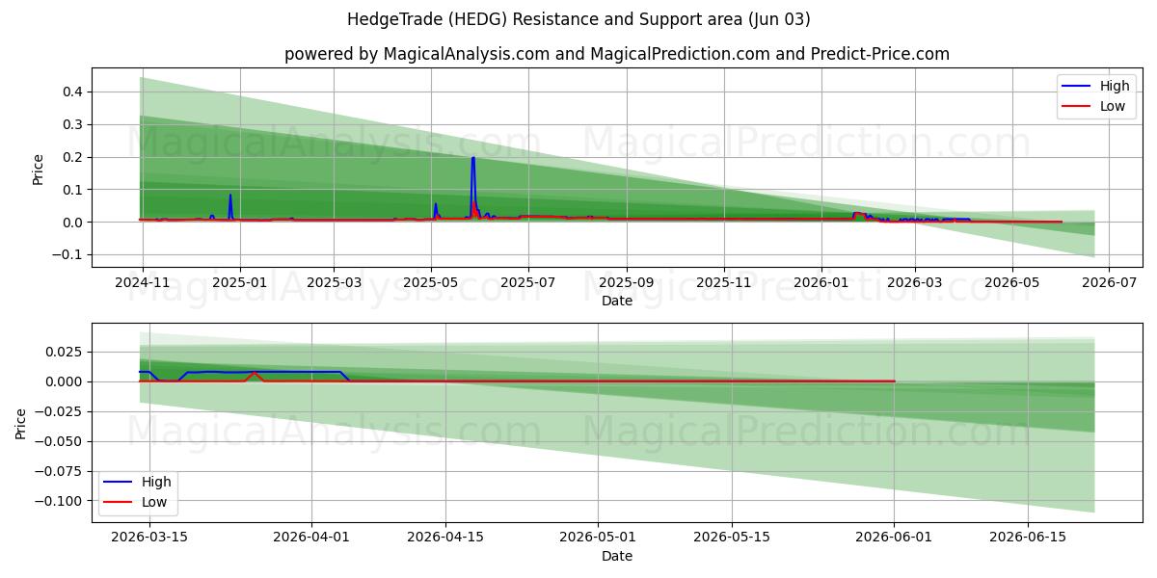Click the Price axis label of the bottom chart

point(21,423)
